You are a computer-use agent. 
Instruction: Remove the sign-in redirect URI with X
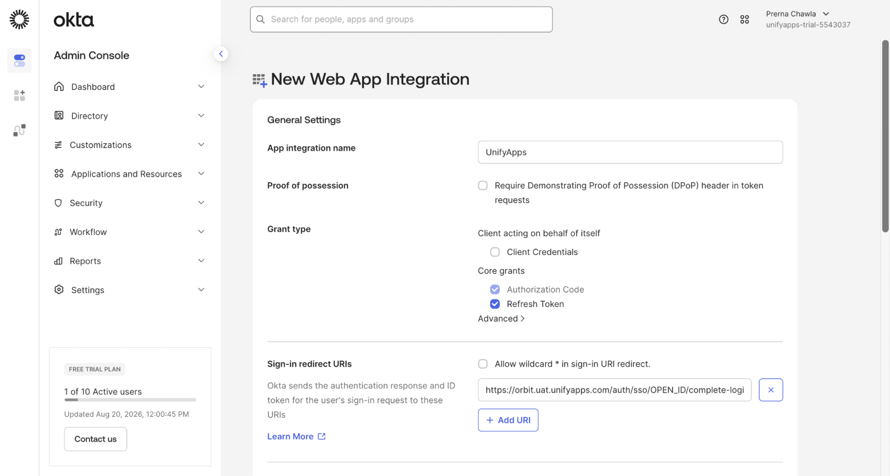(x=771, y=390)
